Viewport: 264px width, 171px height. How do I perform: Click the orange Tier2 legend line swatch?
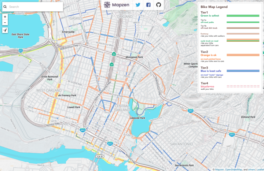tap(243, 55)
